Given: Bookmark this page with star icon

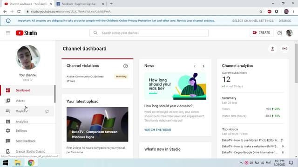Looking at the screenshot, I should pos(261,12).
